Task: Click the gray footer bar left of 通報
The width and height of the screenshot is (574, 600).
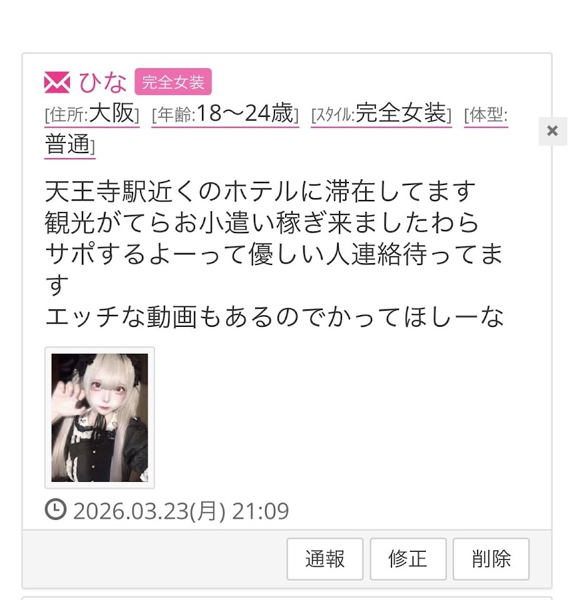Action: click(x=154, y=559)
